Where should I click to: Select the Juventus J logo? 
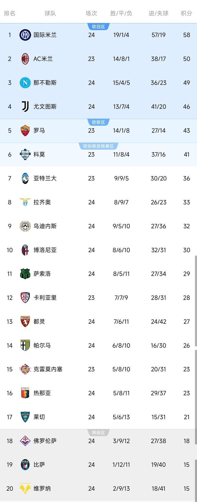click(25, 107)
